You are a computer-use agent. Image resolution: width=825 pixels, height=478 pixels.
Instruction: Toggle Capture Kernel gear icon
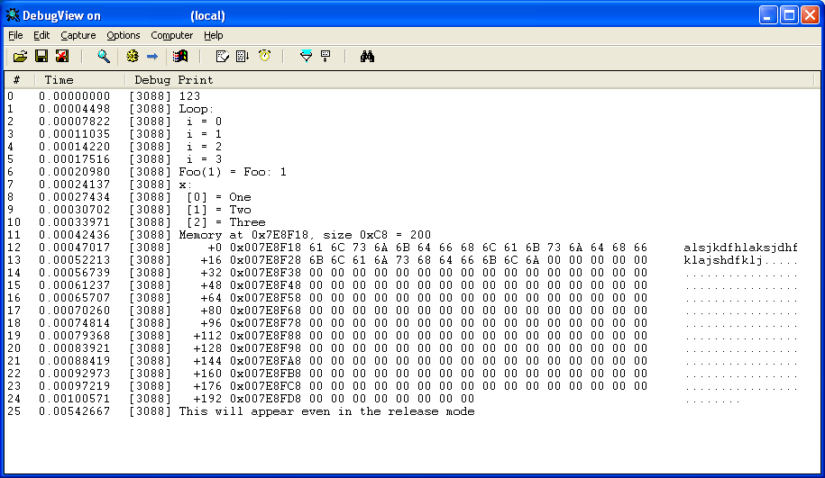(x=133, y=57)
